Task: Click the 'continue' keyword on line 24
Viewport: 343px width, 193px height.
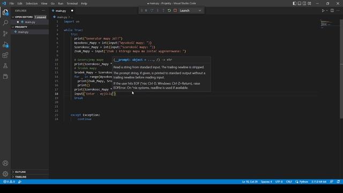Action: (x=85, y=119)
